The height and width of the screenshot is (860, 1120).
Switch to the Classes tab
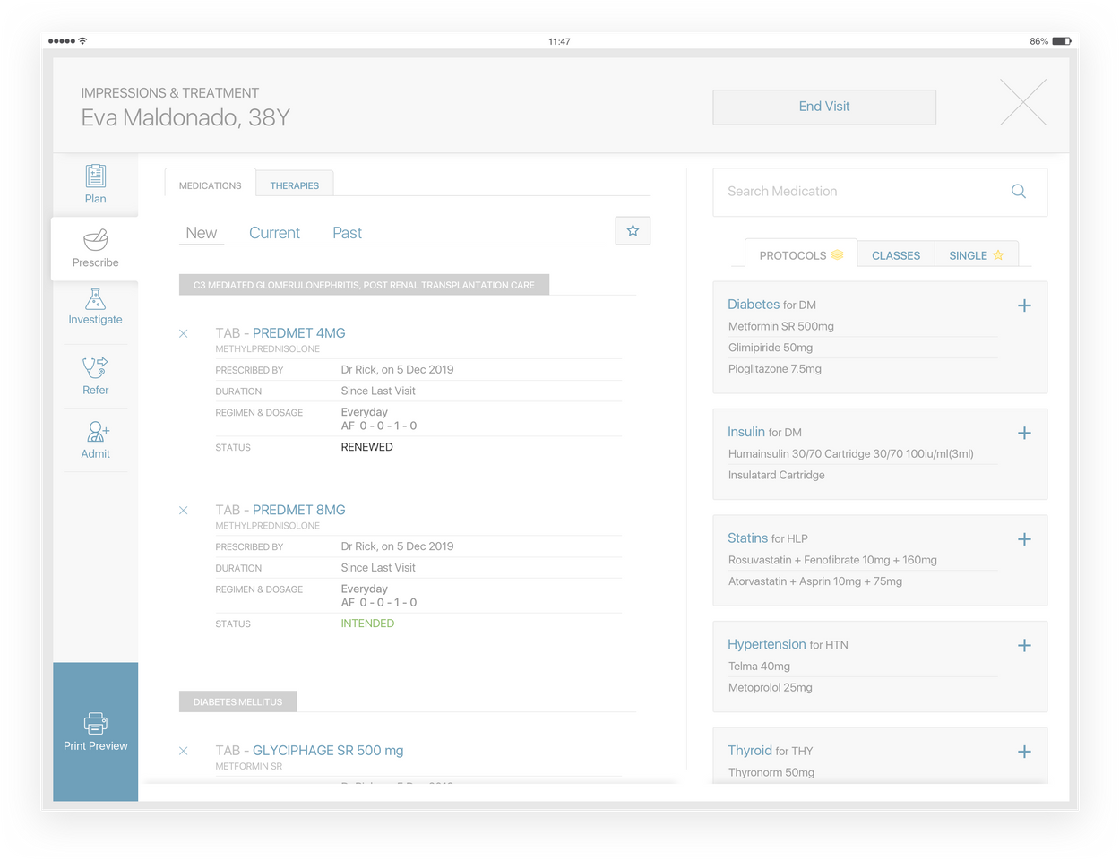(x=895, y=255)
